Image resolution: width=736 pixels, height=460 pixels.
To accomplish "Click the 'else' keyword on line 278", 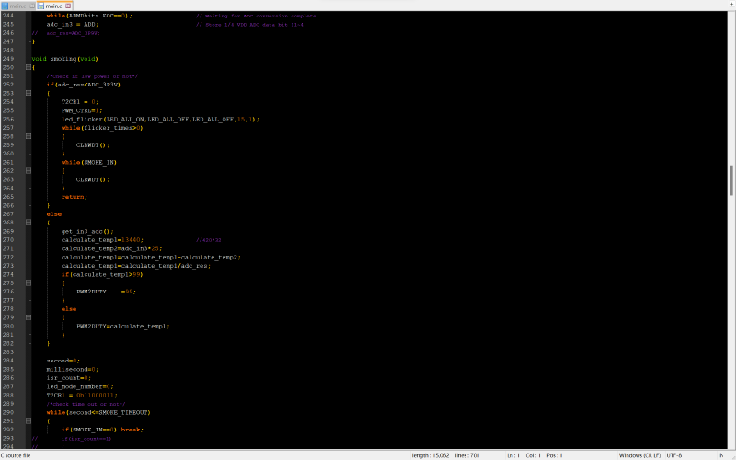I will click(69, 309).
